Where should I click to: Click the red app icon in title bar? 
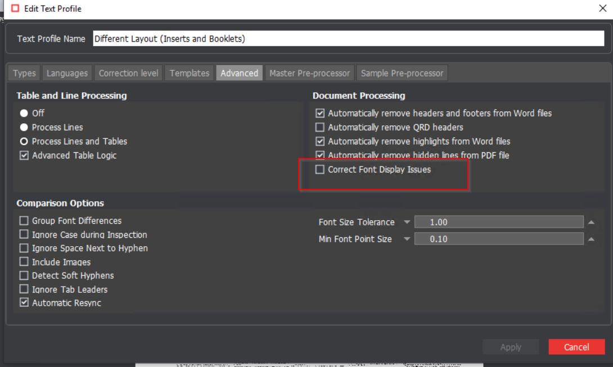(15, 8)
